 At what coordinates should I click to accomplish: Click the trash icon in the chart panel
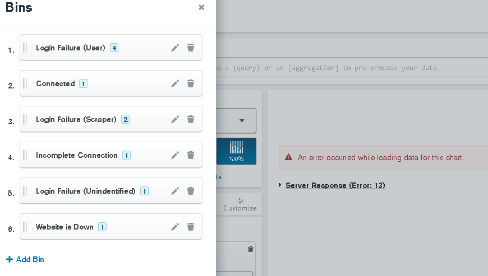[x=251, y=249]
